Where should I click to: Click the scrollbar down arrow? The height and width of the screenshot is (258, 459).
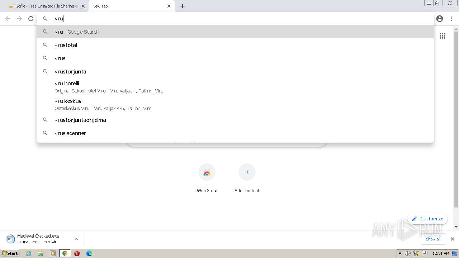[456, 226]
